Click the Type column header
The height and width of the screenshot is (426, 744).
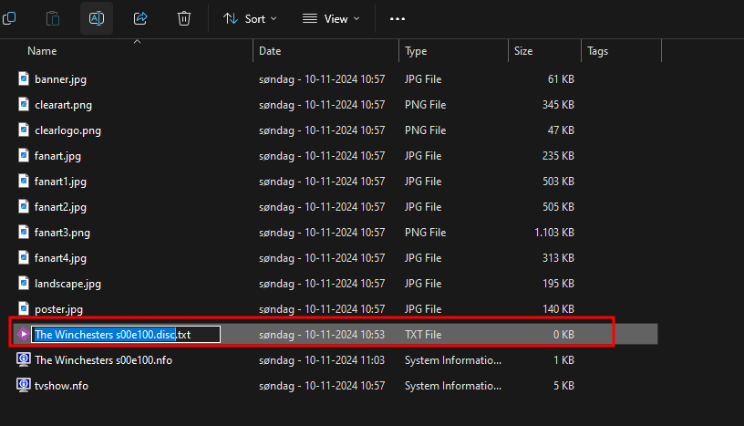(x=416, y=51)
